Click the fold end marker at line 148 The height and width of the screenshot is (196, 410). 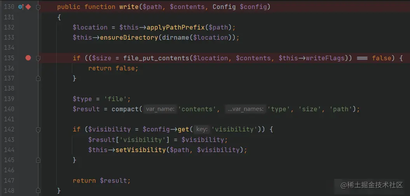[x=38, y=191]
